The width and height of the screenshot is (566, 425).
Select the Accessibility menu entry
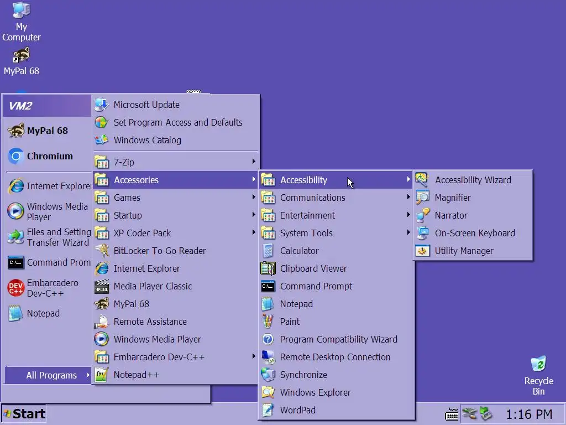[x=336, y=180]
